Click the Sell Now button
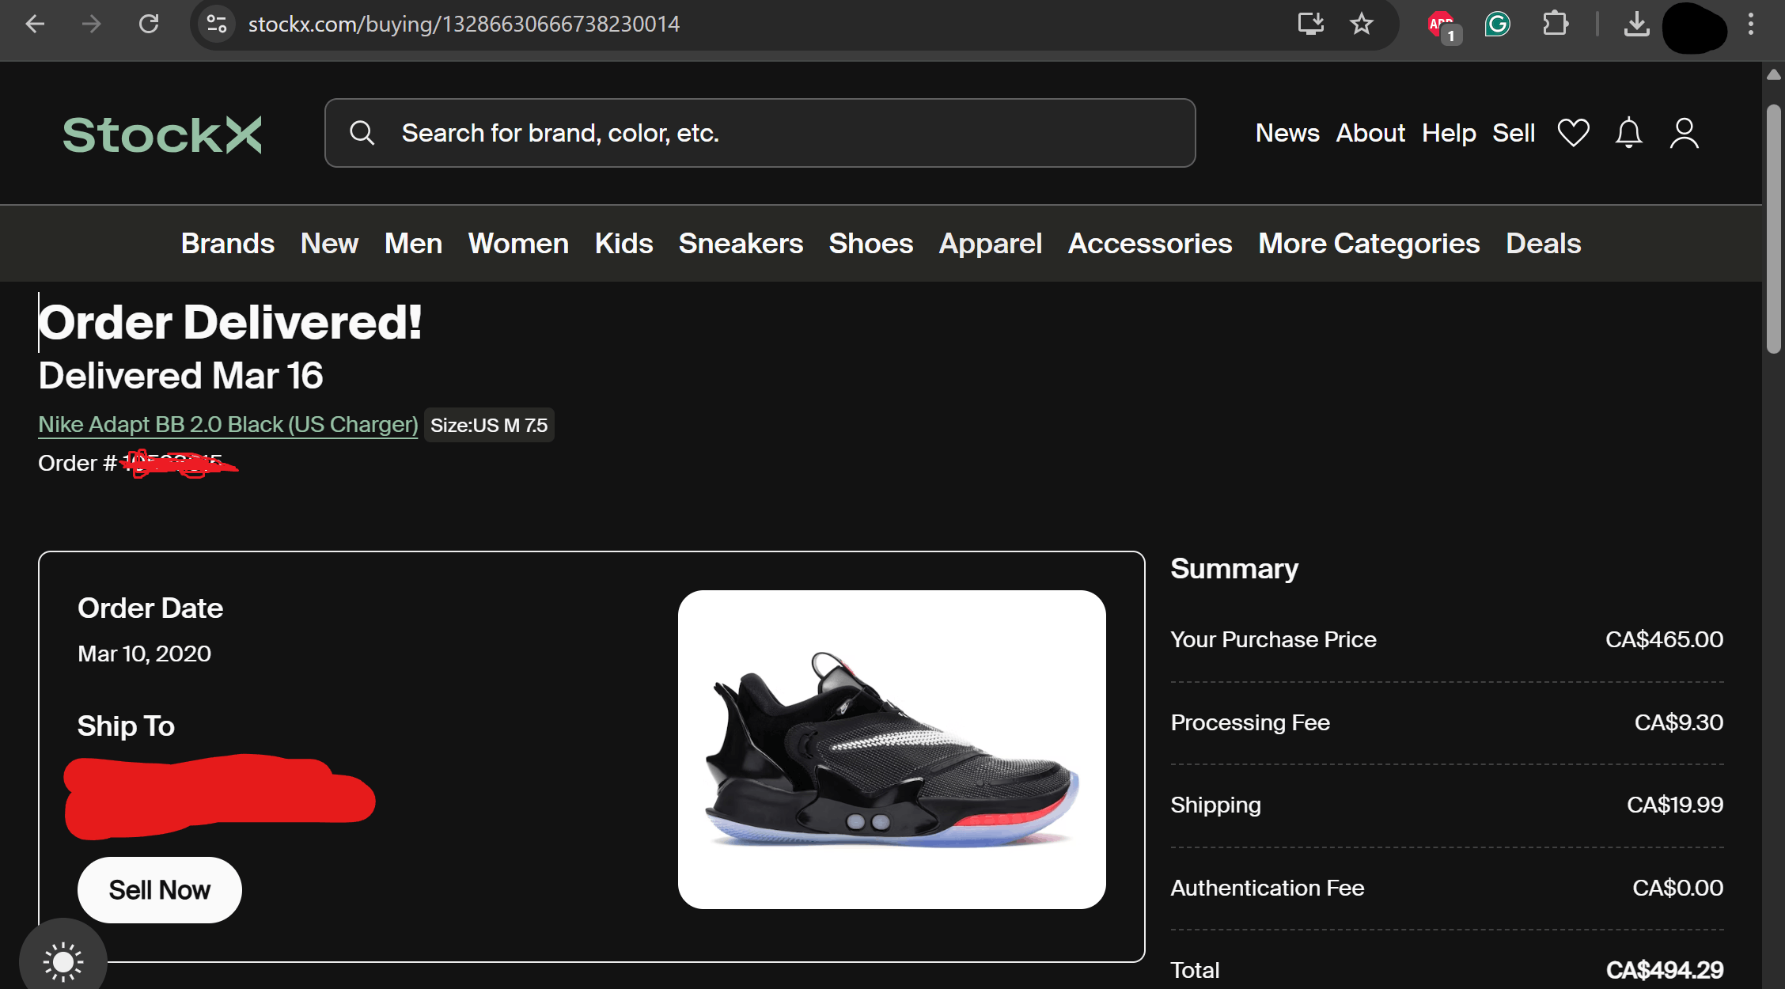The image size is (1785, 989). pos(160,890)
